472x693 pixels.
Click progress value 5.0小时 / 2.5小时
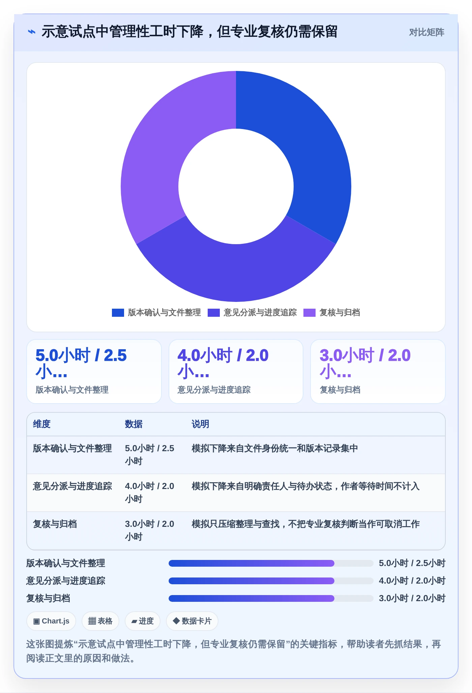coord(412,563)
